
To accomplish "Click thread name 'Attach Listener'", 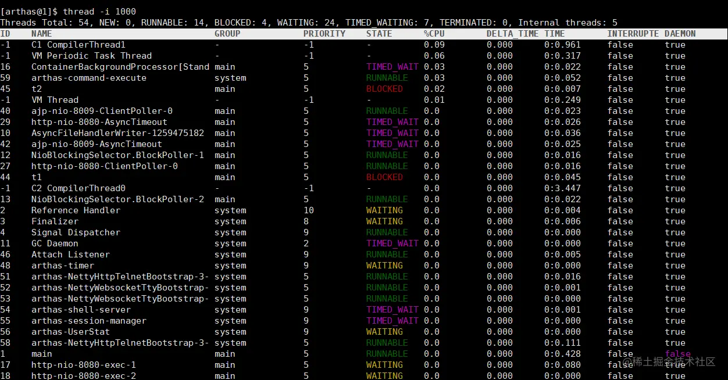I will pyautogui.click(x=70, y=254).
